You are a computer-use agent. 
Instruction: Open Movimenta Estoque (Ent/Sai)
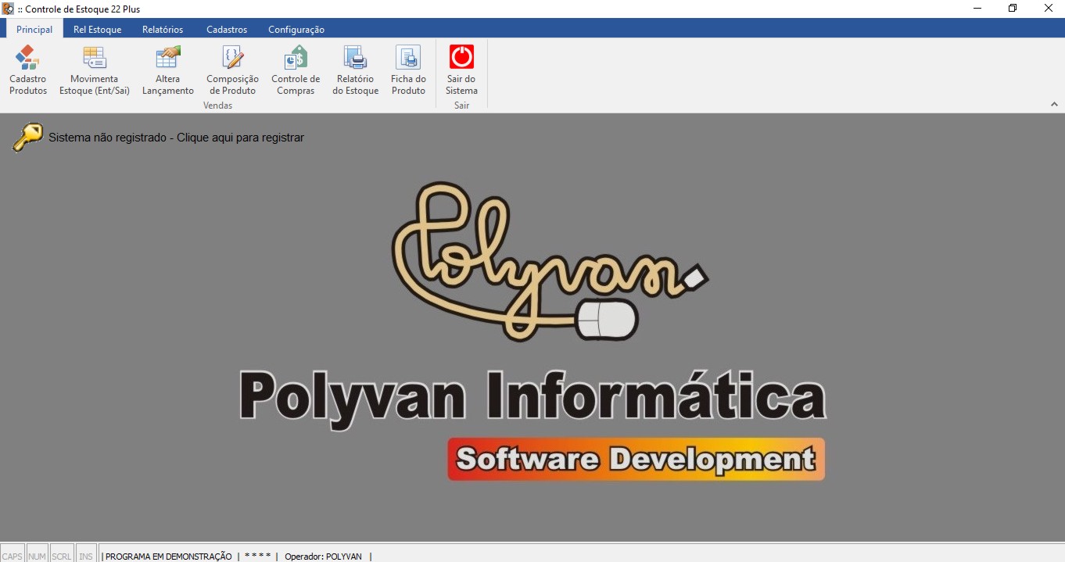(95, 70)
